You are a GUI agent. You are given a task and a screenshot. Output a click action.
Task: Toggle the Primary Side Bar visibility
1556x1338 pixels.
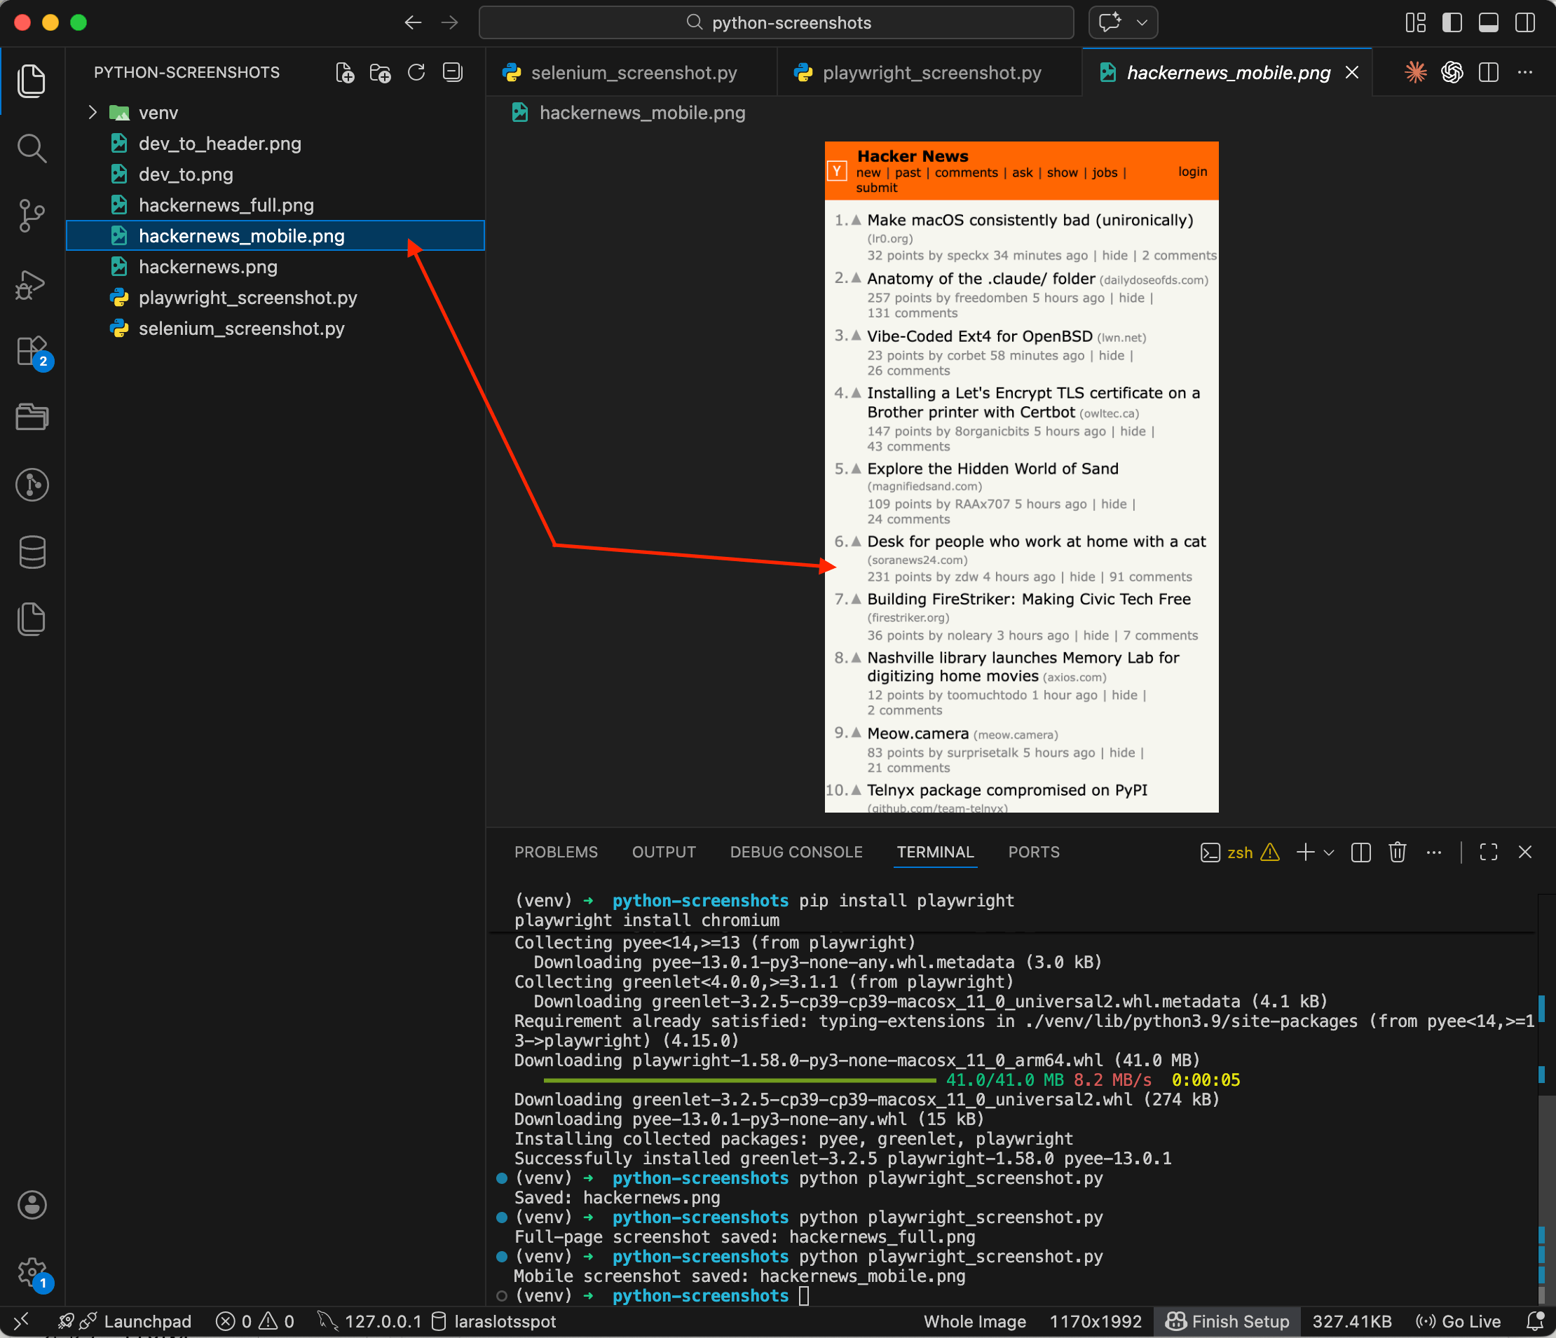(x=1452, y=22)
